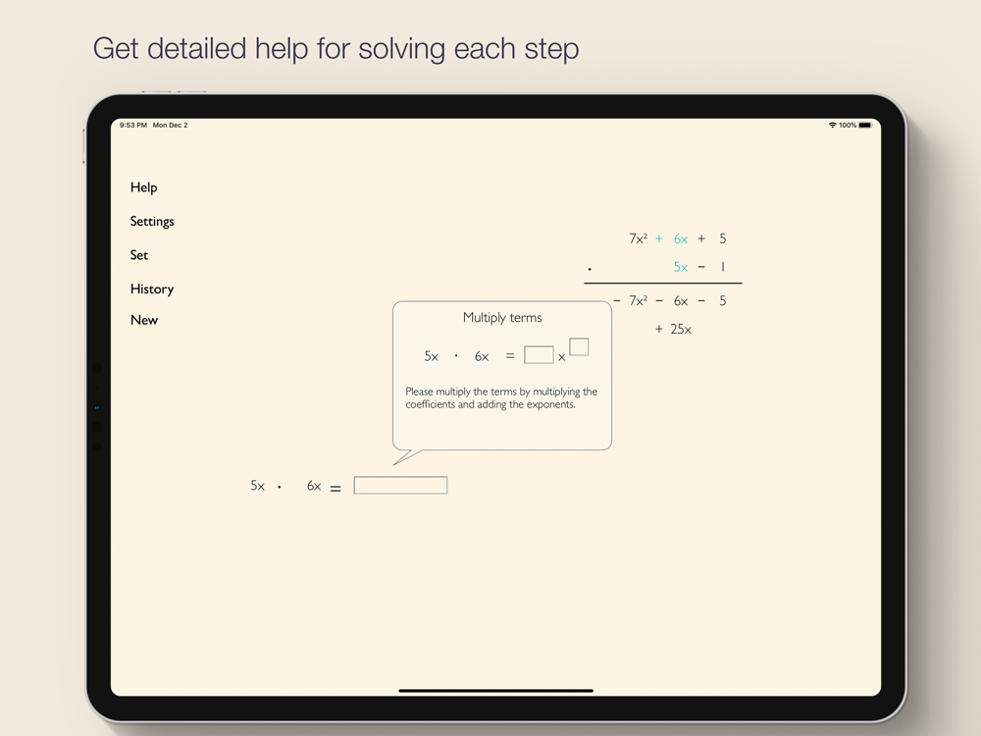Tap the Wi-Fi icon in status bar
This screenshot has width=981, height=736.
[x=832, y=126]
